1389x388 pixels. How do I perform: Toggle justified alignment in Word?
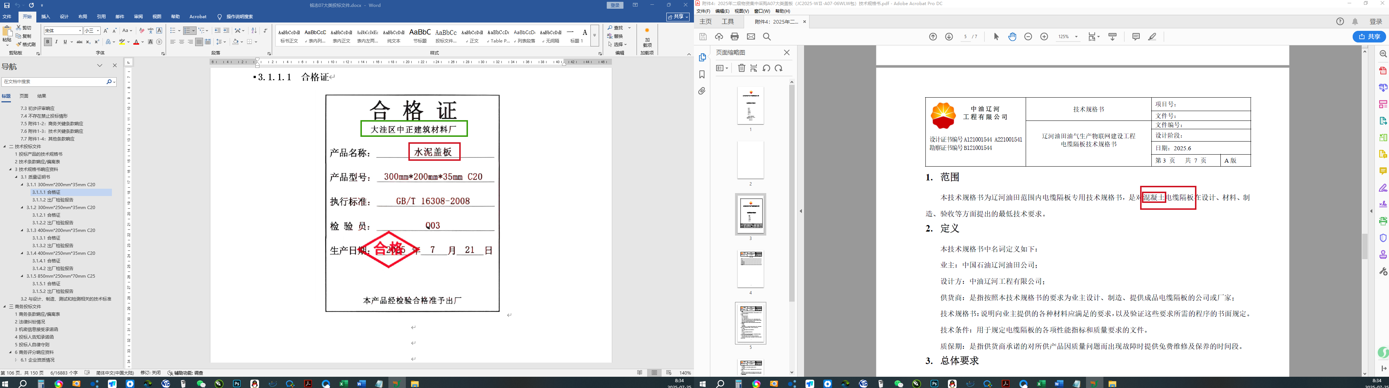coord(199,42)
